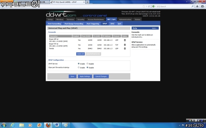
Task: Click the Firefox home icon
Action: tap(197, 6)
